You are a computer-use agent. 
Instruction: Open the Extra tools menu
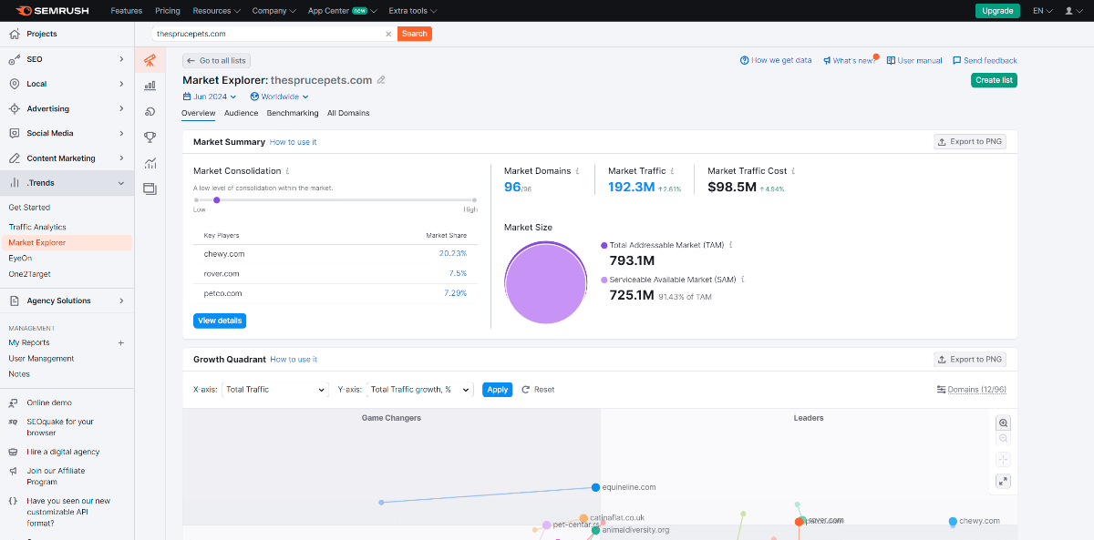click(412, 11)
